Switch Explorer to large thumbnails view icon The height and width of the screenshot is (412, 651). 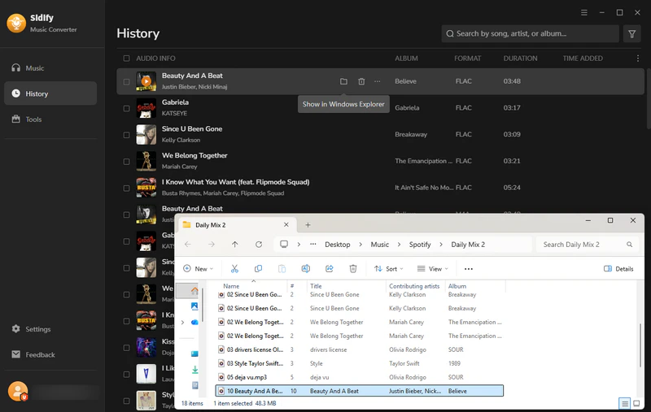[x=636, y=403]
